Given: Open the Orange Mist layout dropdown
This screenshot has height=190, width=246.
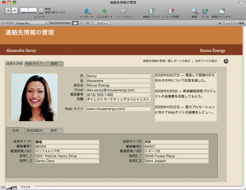Looking at the screenshot, I should (x=31, y=23).
